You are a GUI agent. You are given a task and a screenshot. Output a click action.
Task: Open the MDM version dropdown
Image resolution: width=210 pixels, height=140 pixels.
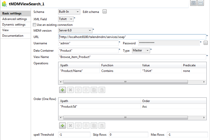tap(90, 30)
